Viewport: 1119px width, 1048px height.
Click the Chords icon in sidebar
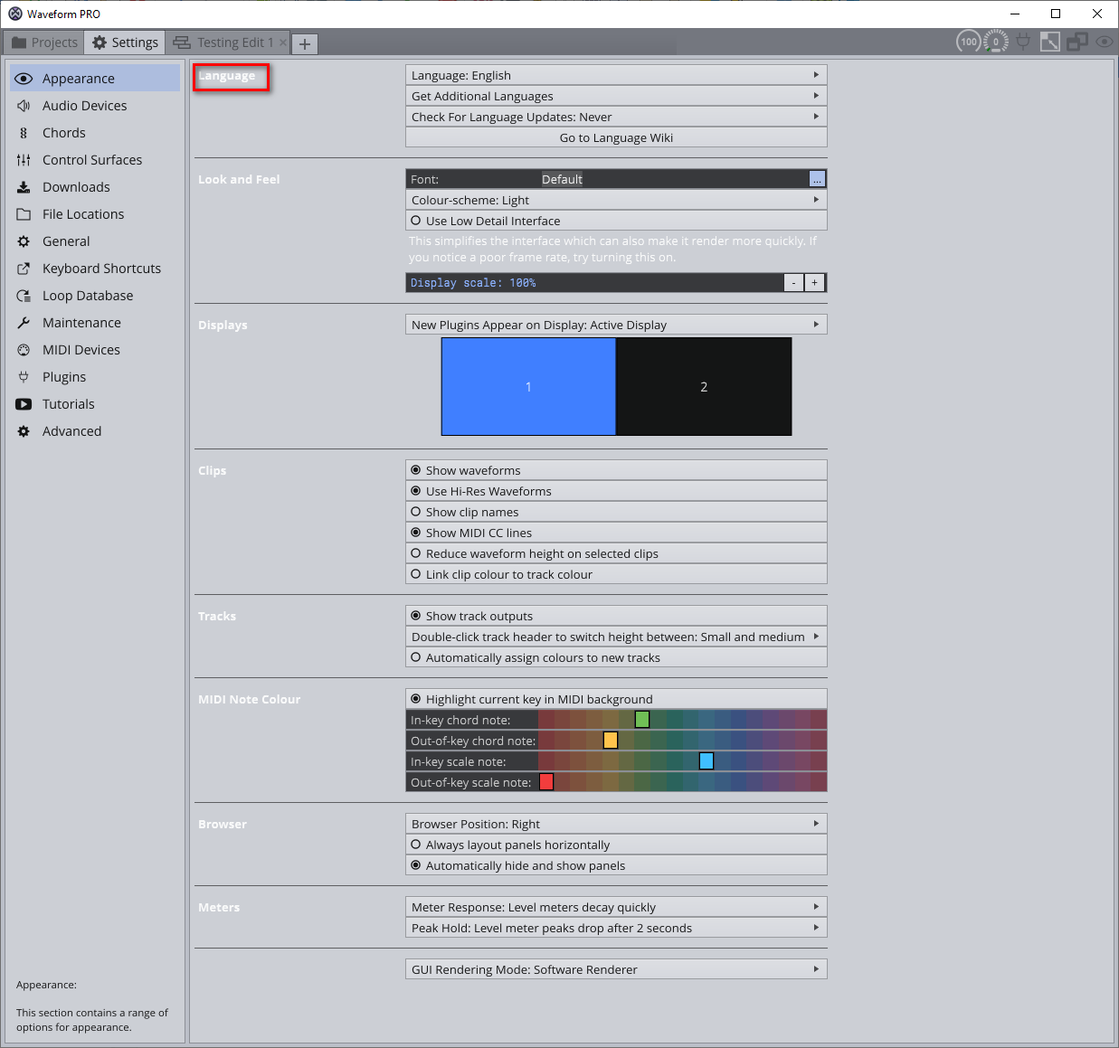(24, 133)
